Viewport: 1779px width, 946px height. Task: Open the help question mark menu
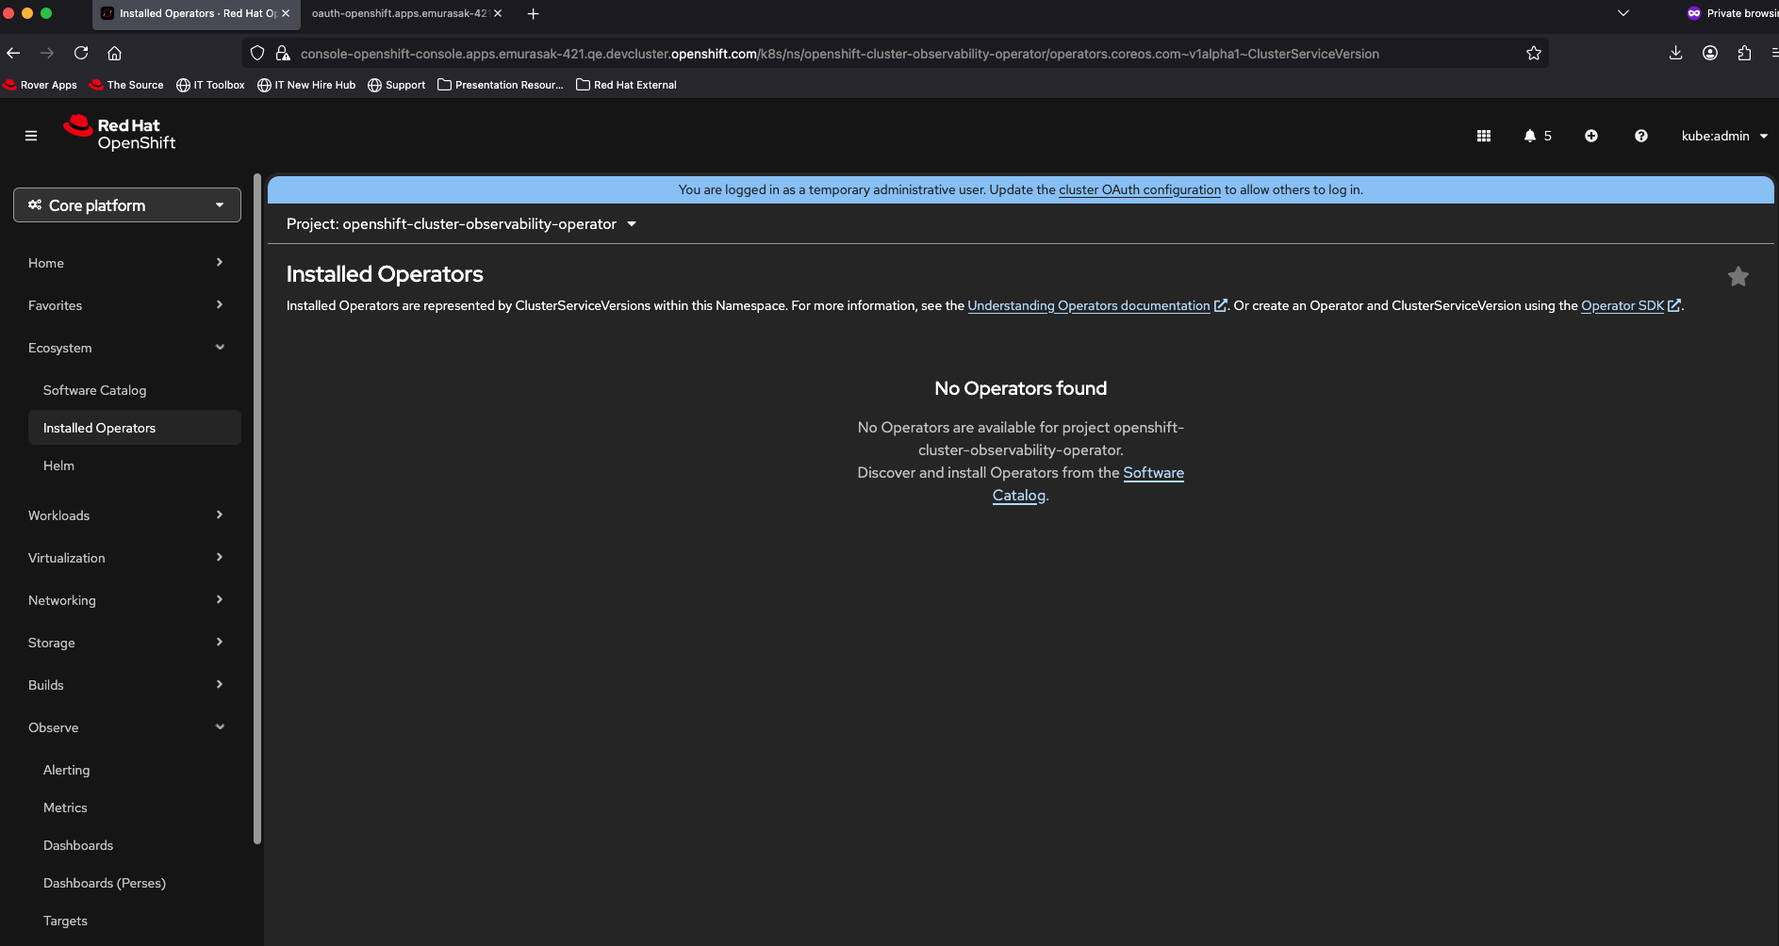pos(1641,136)
